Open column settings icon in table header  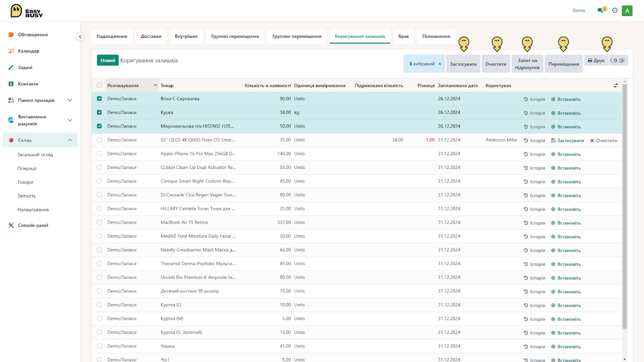coord(615,86)
